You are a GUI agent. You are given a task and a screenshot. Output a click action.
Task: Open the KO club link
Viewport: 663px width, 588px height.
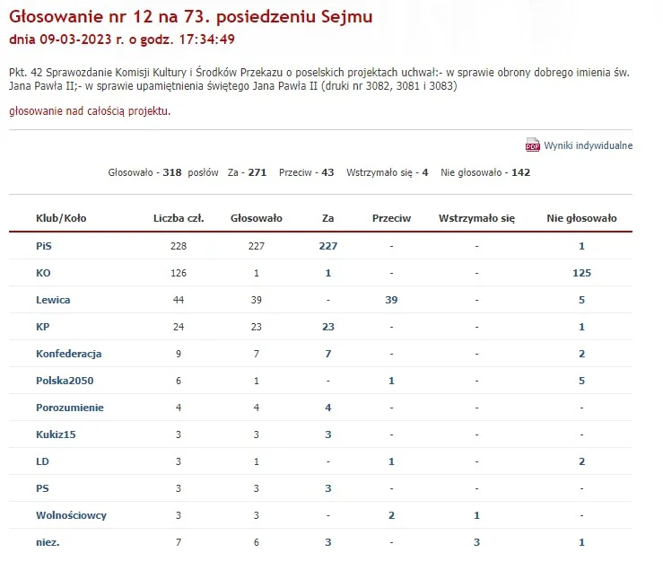tap(43, 273)
